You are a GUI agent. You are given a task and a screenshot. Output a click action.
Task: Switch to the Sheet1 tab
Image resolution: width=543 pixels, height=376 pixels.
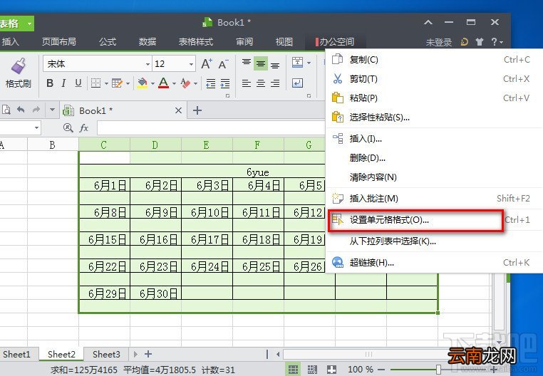coord(16,354)
